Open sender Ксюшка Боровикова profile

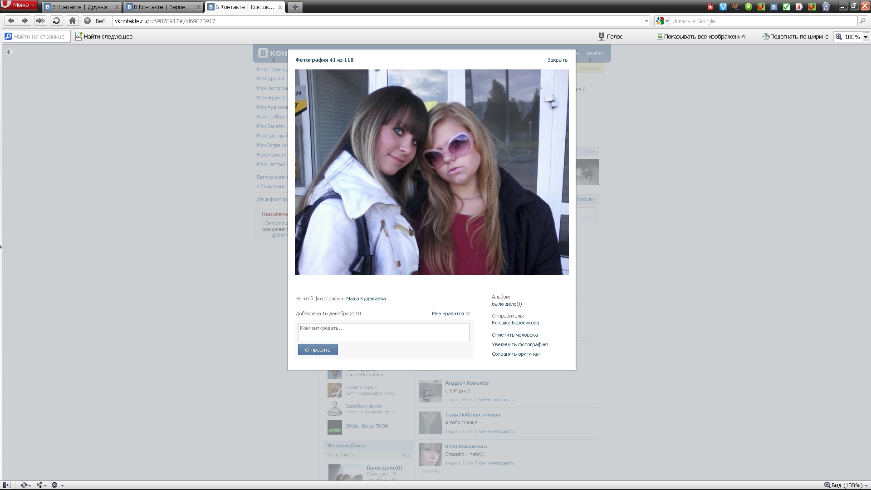tap(515, 323)
